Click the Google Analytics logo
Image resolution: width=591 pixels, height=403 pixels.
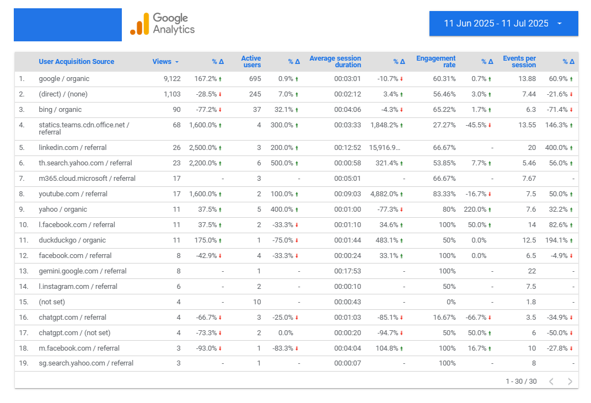(x=163, y=24)
